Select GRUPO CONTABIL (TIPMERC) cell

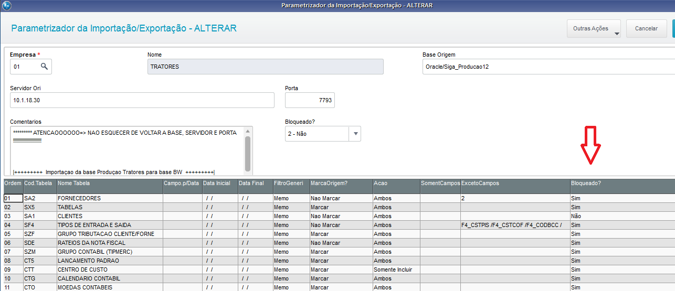(110, 252)
